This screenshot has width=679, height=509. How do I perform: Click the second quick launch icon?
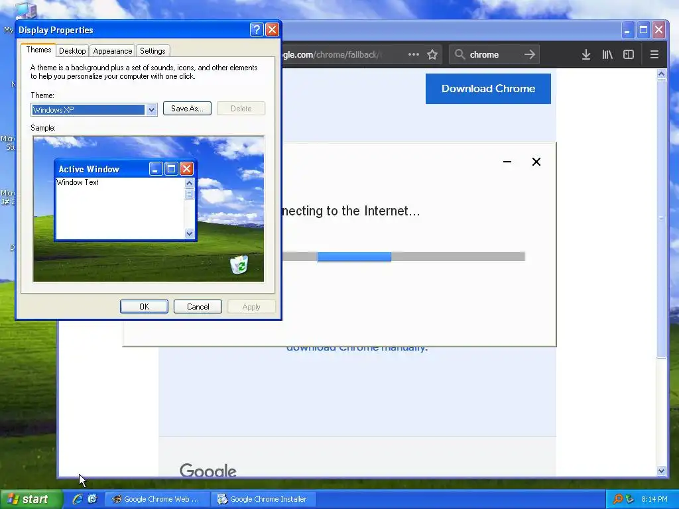pos(92,499)
